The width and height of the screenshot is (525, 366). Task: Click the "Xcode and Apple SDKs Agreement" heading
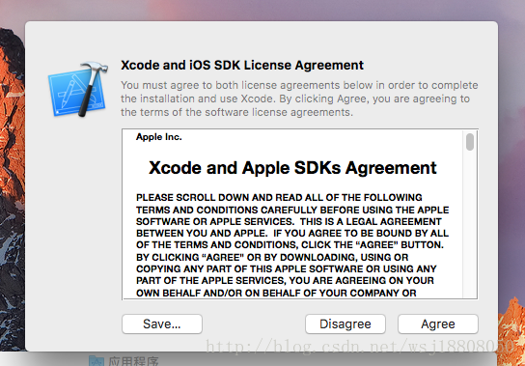click(292, 168)
